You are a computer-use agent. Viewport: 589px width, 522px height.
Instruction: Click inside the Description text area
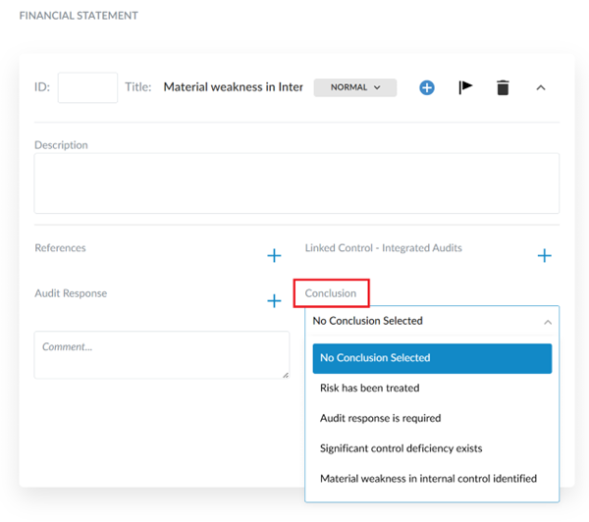tap(296, 183)
